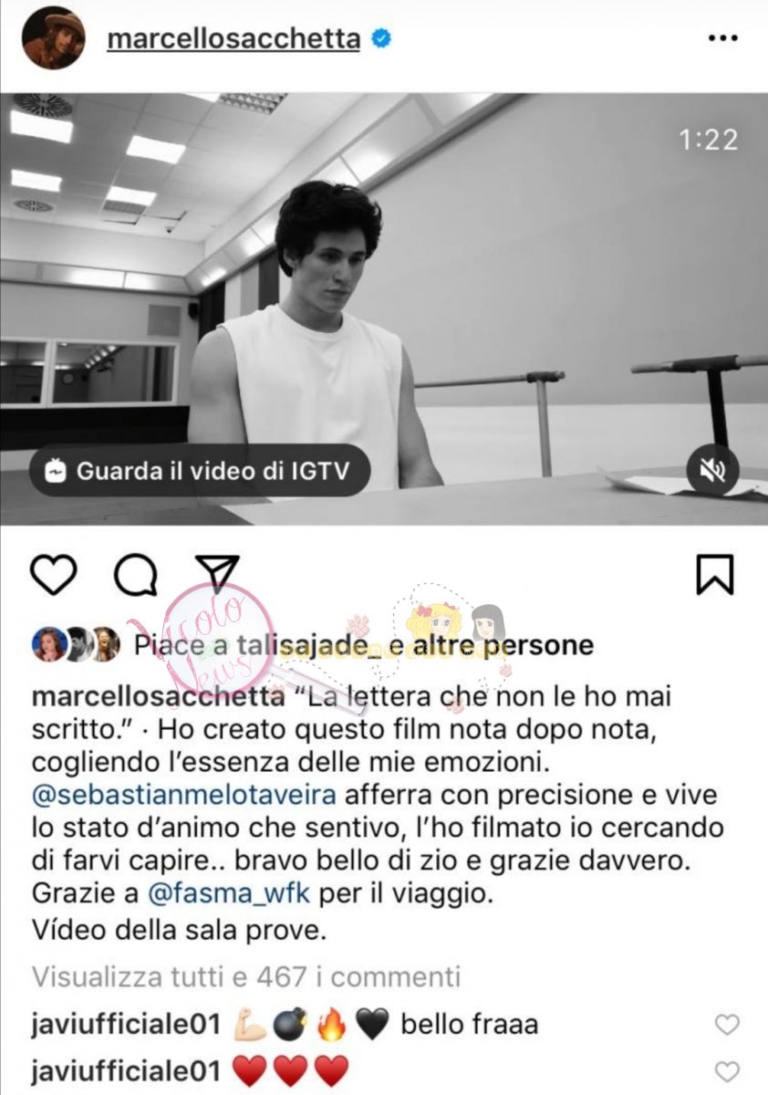
Task: Open the javiufficiale01 profile from the first comment
Action: click(x=126, y=1024)
